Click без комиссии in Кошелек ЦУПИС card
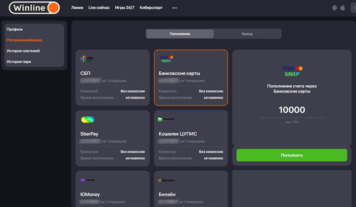Viewport: 356px width, 207px height. pyautogui.click(x=211, y=152)
